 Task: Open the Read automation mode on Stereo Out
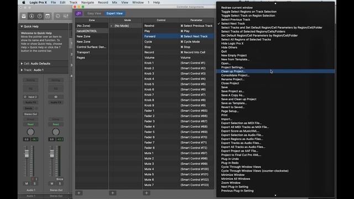click(56, 124)
